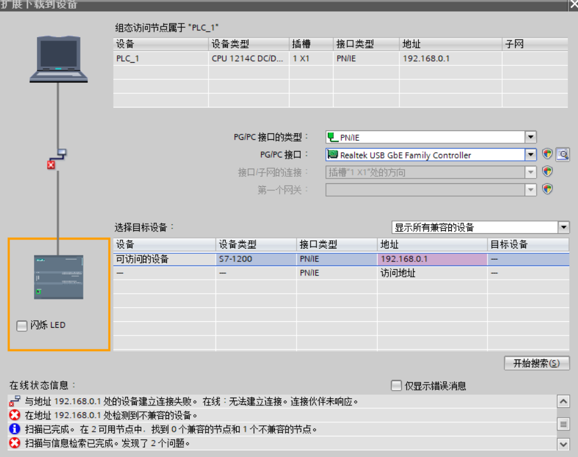Viewport: 578px width, 457px height.
Task: Click the shield icon next to 第一个网关
Action: click(x=547, y=189)
